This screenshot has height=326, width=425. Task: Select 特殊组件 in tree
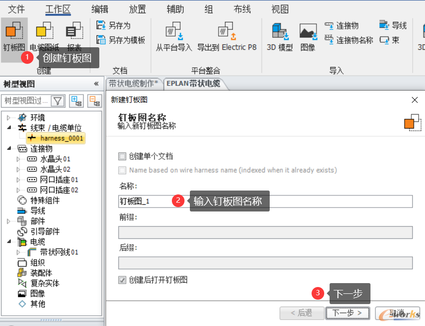[38, 200]
